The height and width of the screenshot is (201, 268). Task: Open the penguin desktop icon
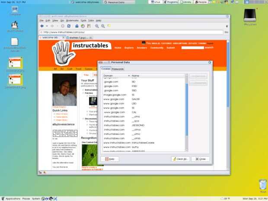(15, 26)
